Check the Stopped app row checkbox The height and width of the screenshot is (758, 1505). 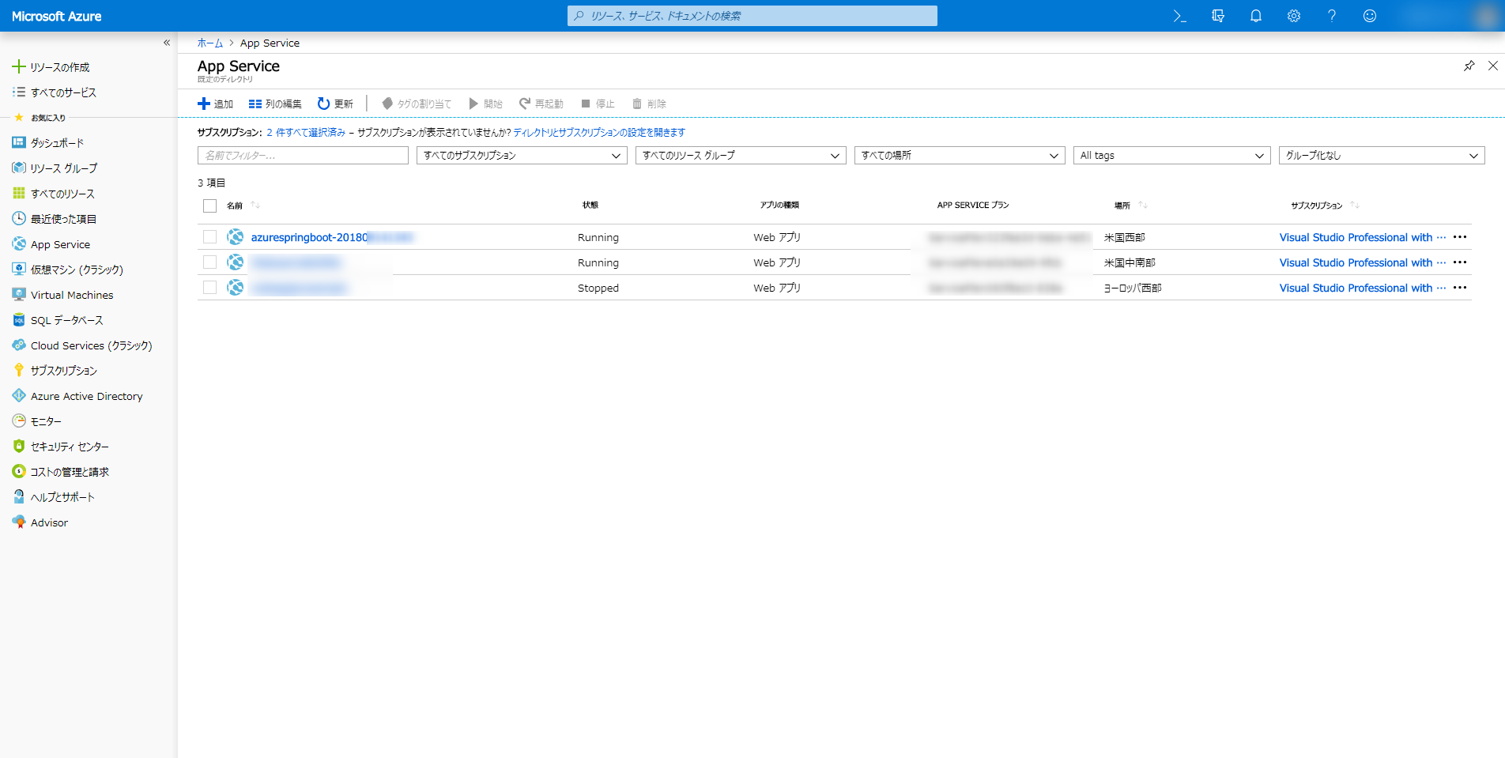coord(209,288)
